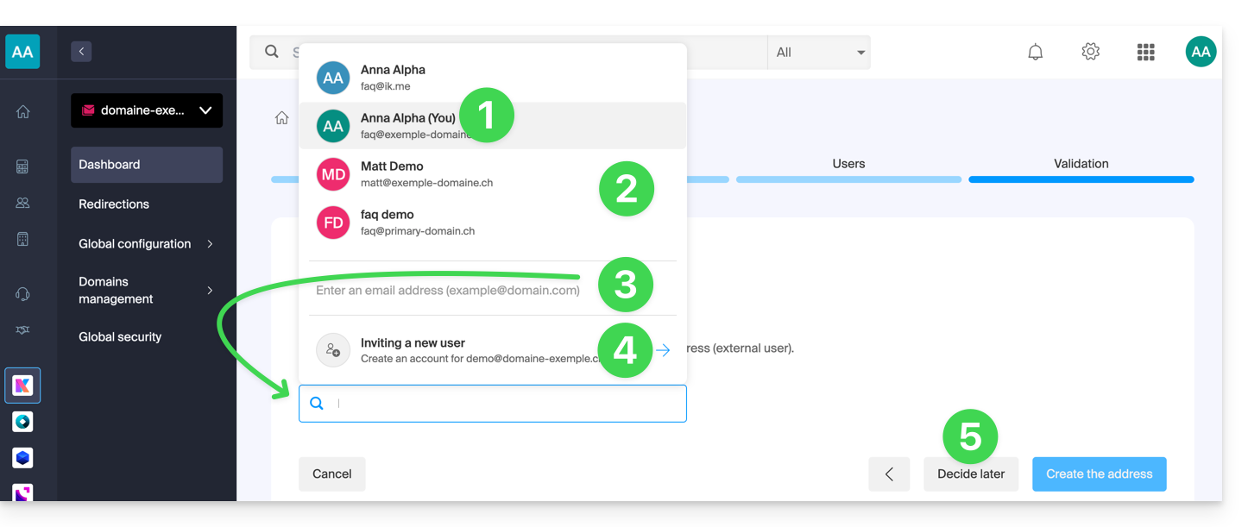1248x527 pixels.
Task: Open the All search filter dropdown
Action: [818, 52]
